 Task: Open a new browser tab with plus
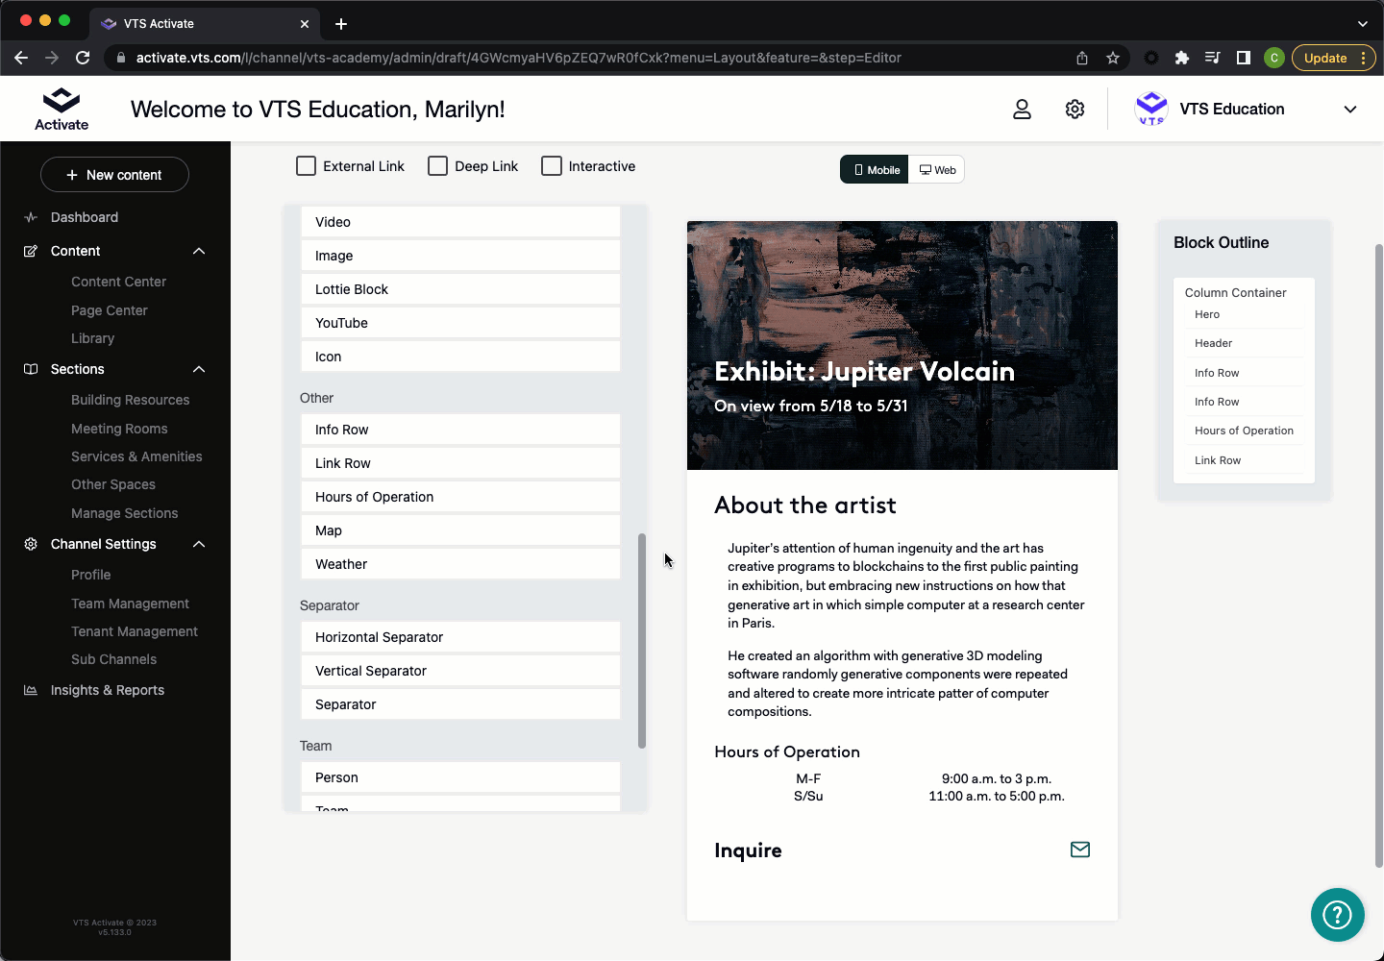coord(341,23)
